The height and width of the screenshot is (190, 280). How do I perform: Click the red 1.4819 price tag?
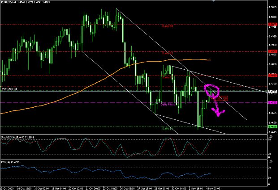(273, 76)
